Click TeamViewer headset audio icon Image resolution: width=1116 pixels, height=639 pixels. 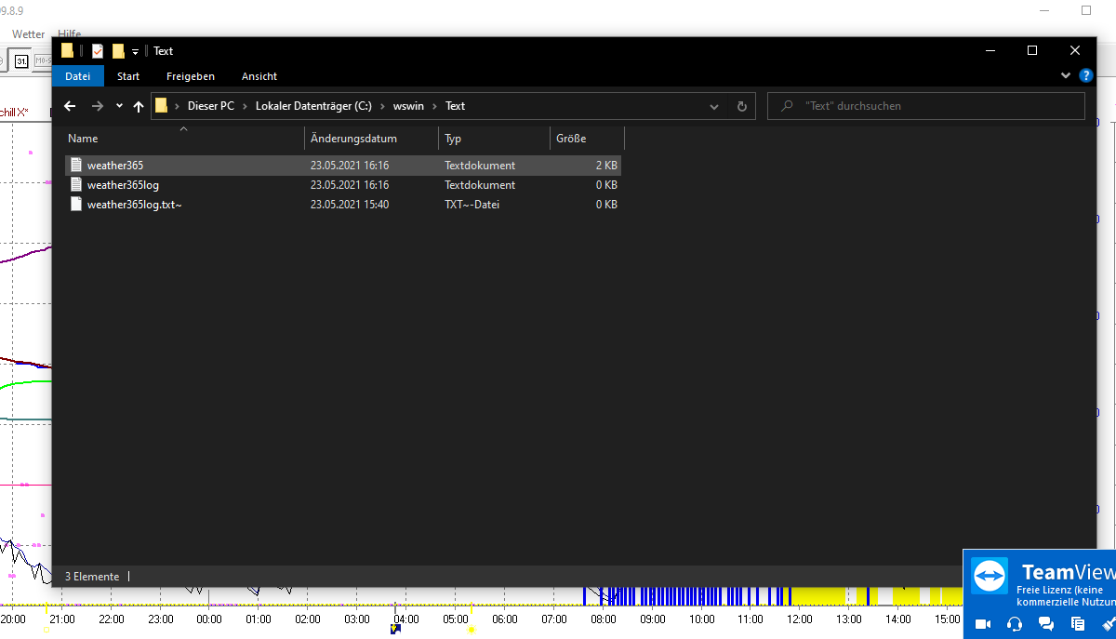[x=1015, y=623]
